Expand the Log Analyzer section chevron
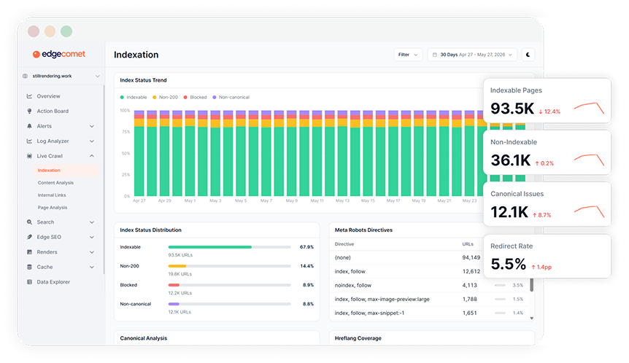The image size is (629, 363). click(x=92, y=141)
